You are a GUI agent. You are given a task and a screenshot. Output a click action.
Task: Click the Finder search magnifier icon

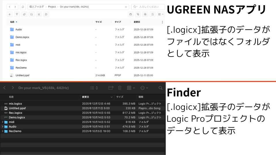[160, 88]
